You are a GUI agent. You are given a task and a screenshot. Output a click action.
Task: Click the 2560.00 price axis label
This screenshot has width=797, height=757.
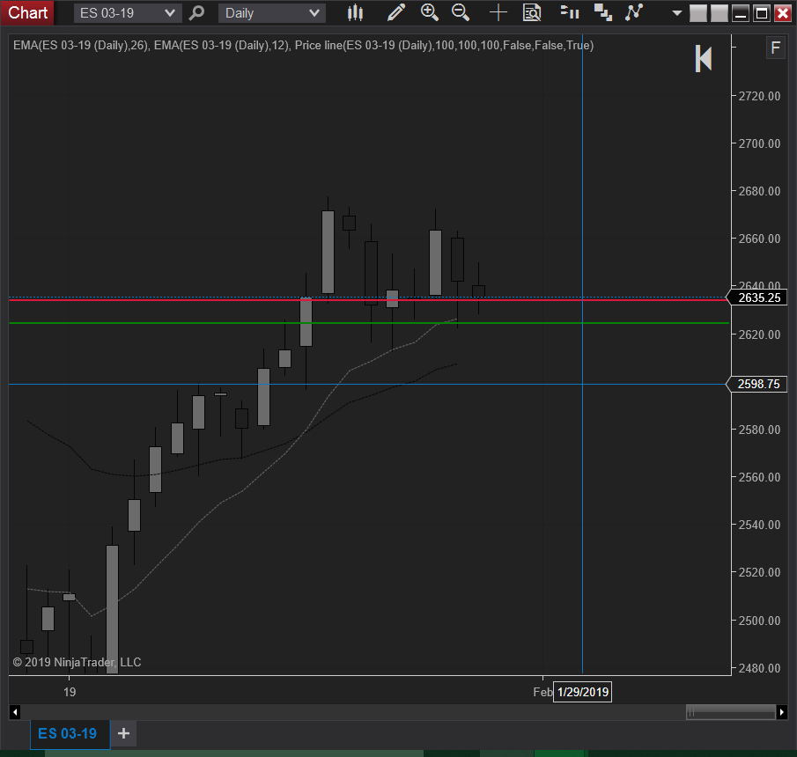point(759,477)
